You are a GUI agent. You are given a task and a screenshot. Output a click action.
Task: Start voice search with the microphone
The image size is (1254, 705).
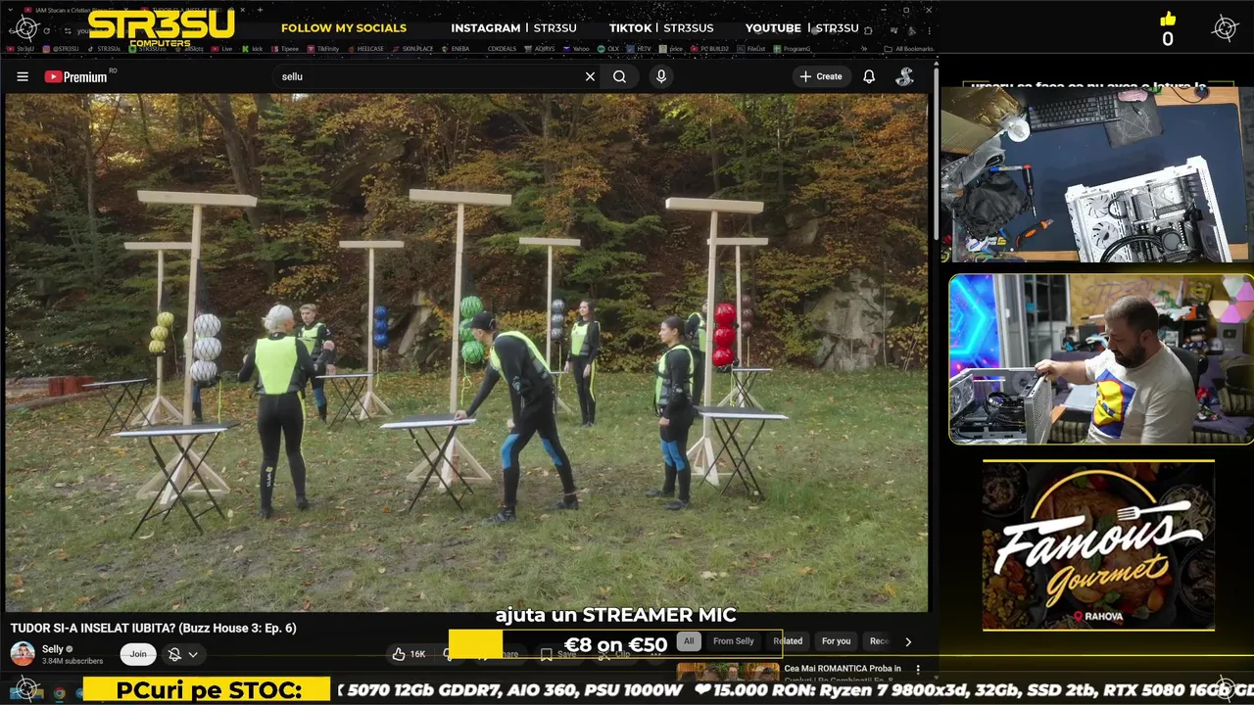click(x=661, y=76)
